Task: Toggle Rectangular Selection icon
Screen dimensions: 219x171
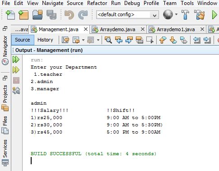Action: click(x=150, y=40)
